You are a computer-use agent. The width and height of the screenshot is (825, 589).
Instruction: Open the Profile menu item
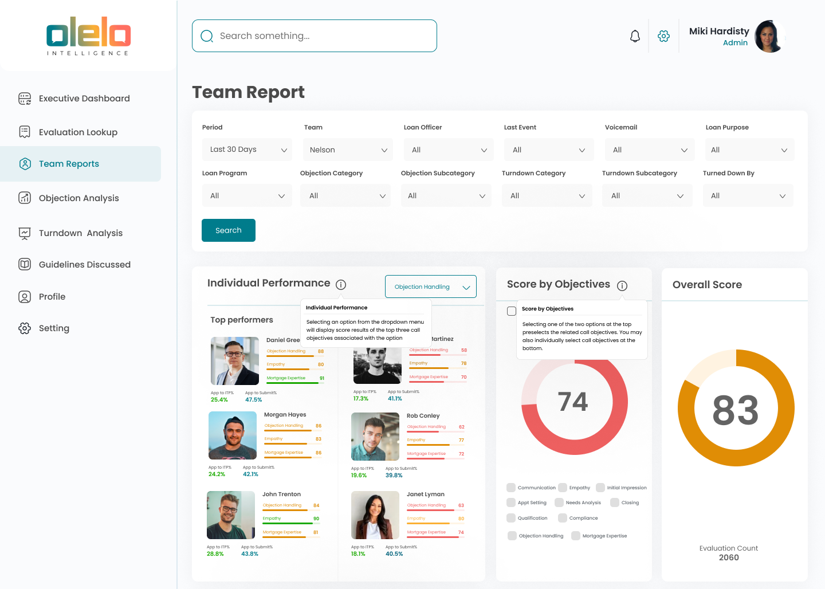(x=52, y=296)
